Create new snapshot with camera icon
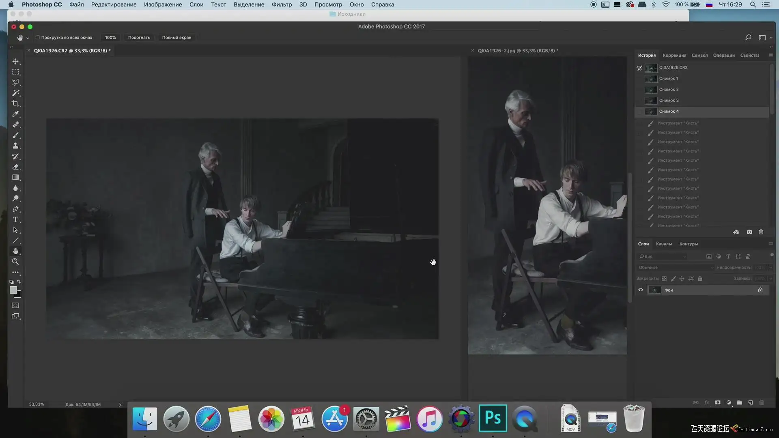This screenshot has width=779, height=438. coord(749,232)
